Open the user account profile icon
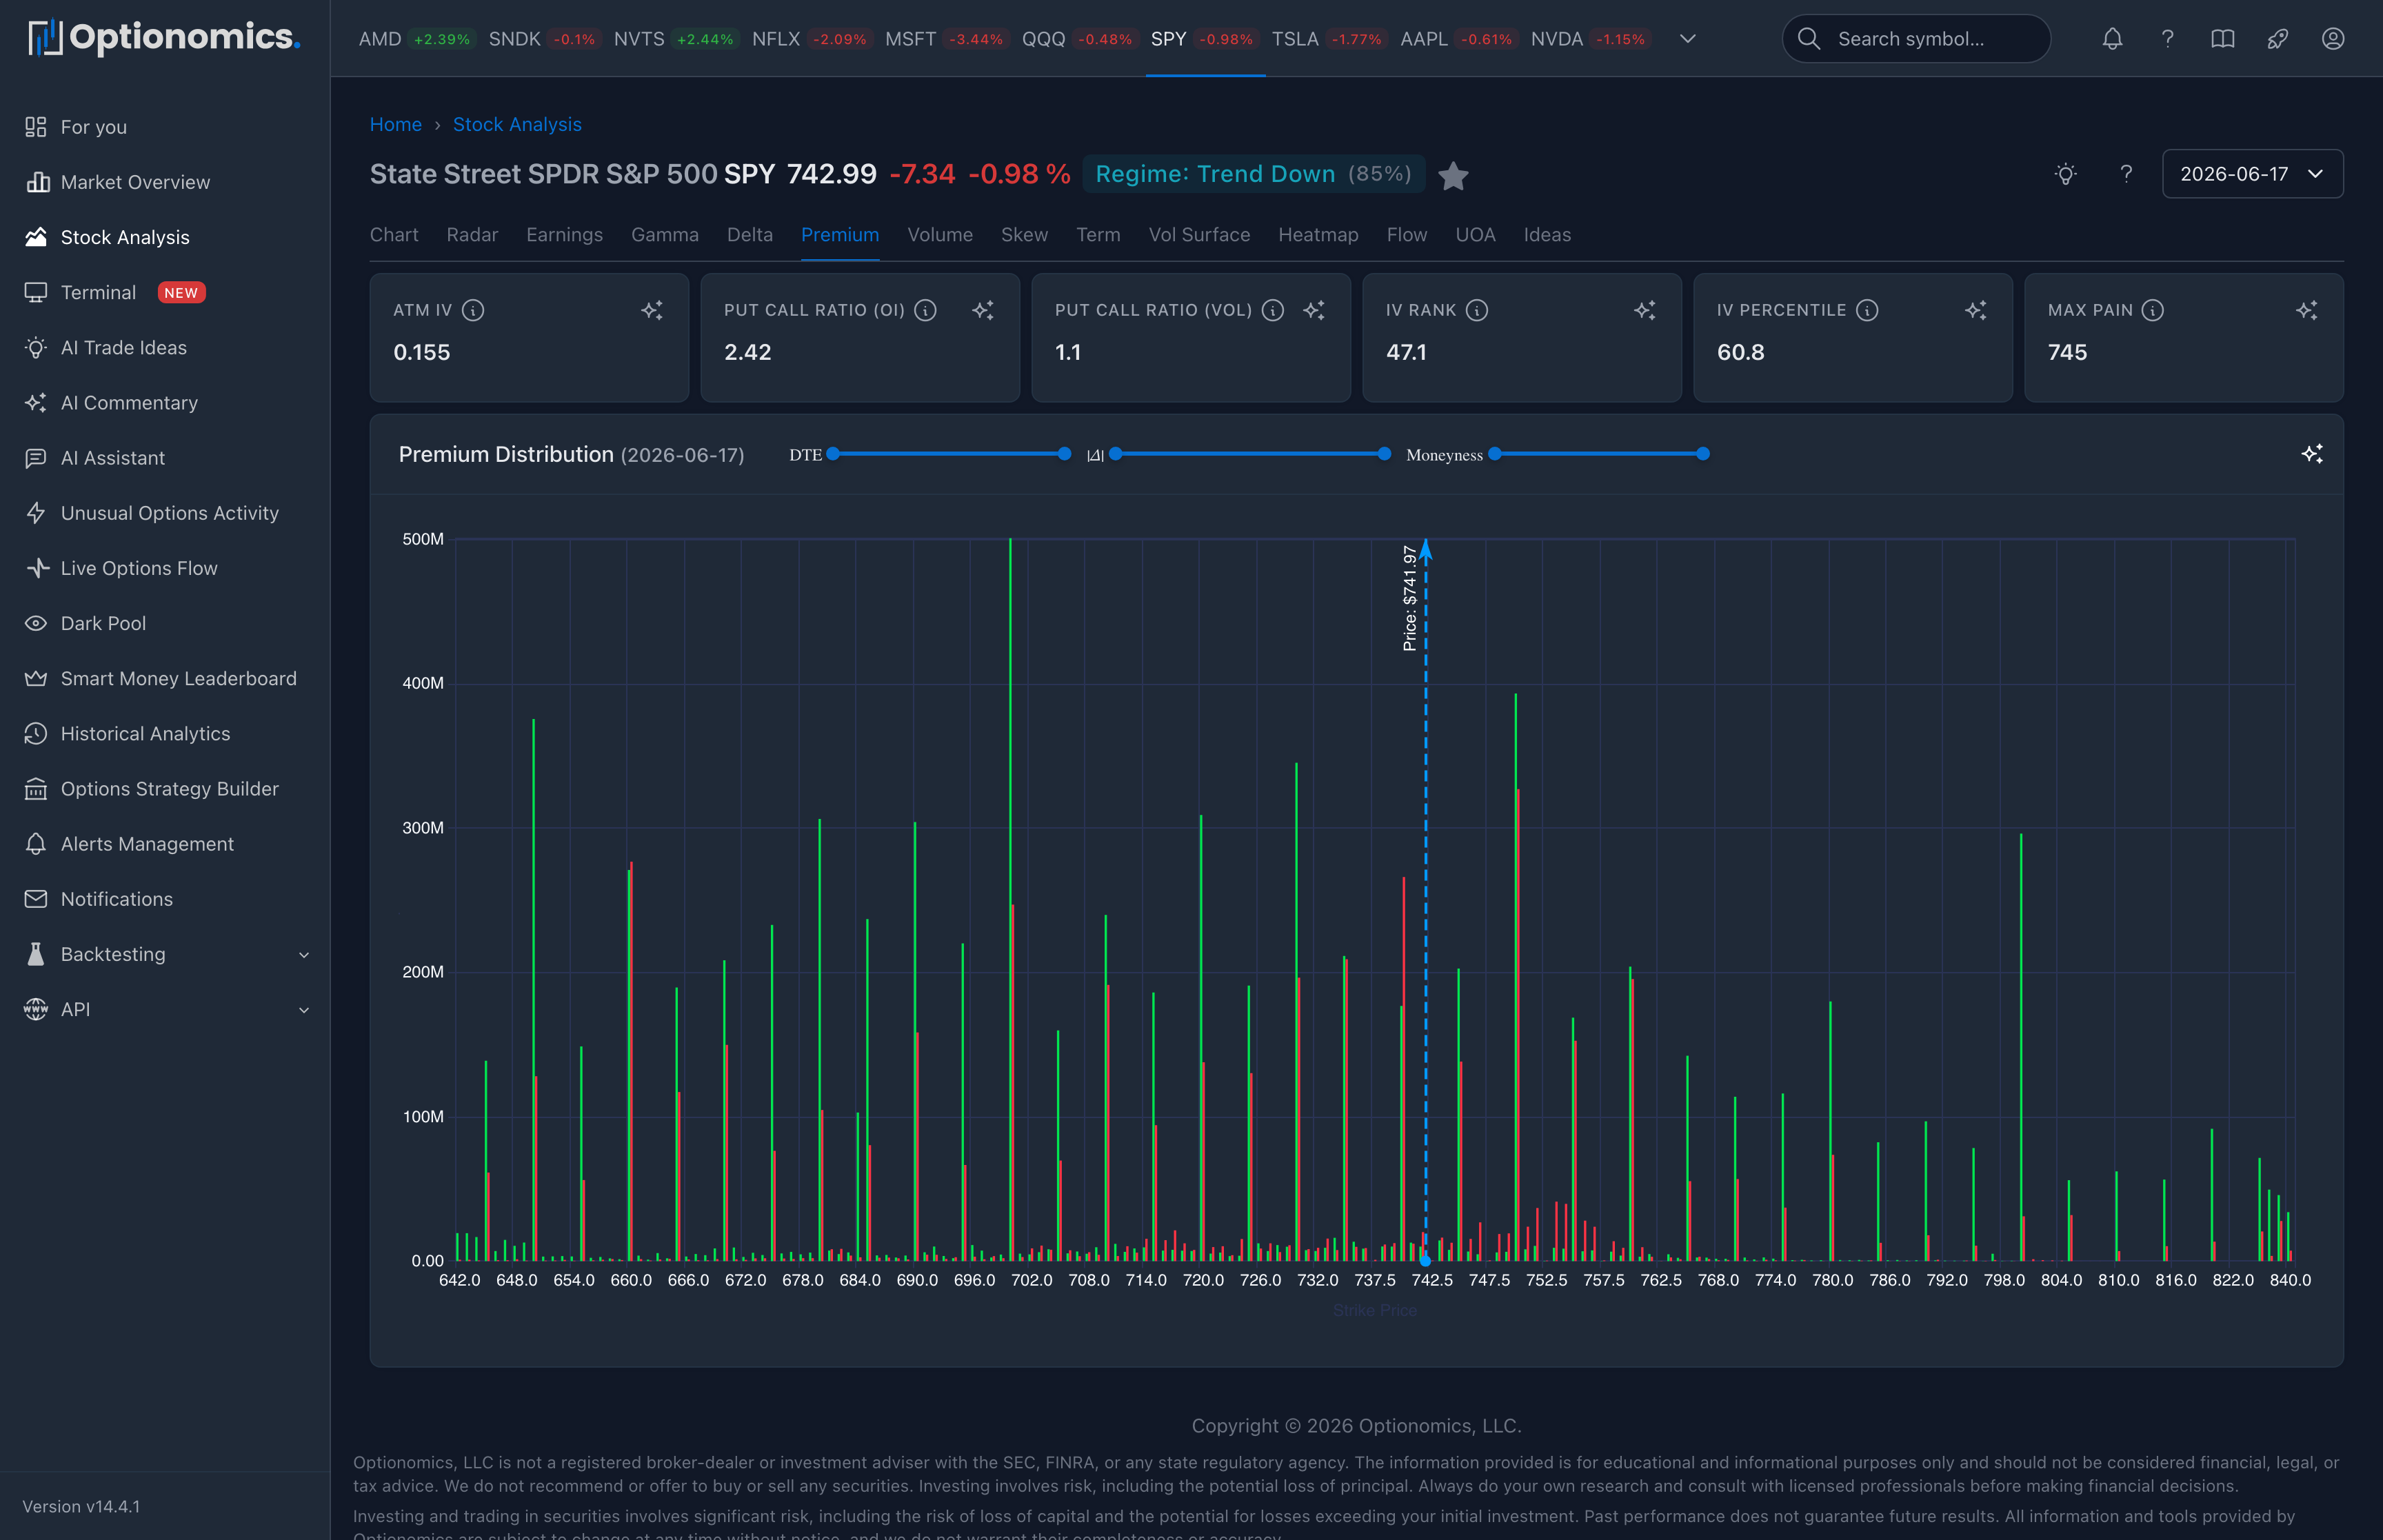This screenshot has height=1540, width=2383. click(2333, 39)
